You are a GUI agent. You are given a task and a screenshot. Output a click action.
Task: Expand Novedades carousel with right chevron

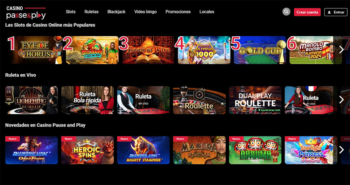[341, 150]
